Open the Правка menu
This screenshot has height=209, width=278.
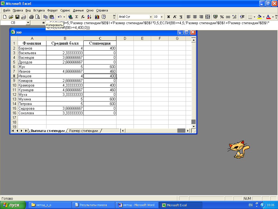[18, 10]
